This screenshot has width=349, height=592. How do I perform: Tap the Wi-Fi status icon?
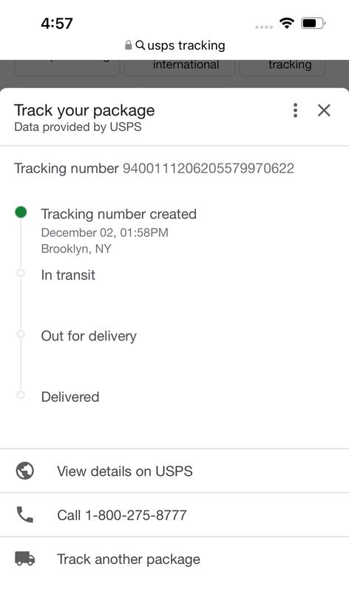[287, 24]
